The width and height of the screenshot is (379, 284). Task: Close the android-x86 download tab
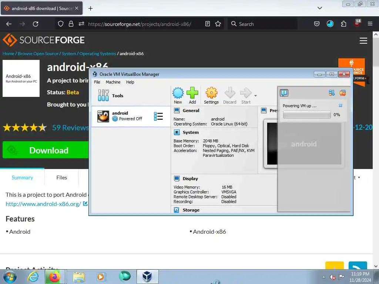(77, 8)
